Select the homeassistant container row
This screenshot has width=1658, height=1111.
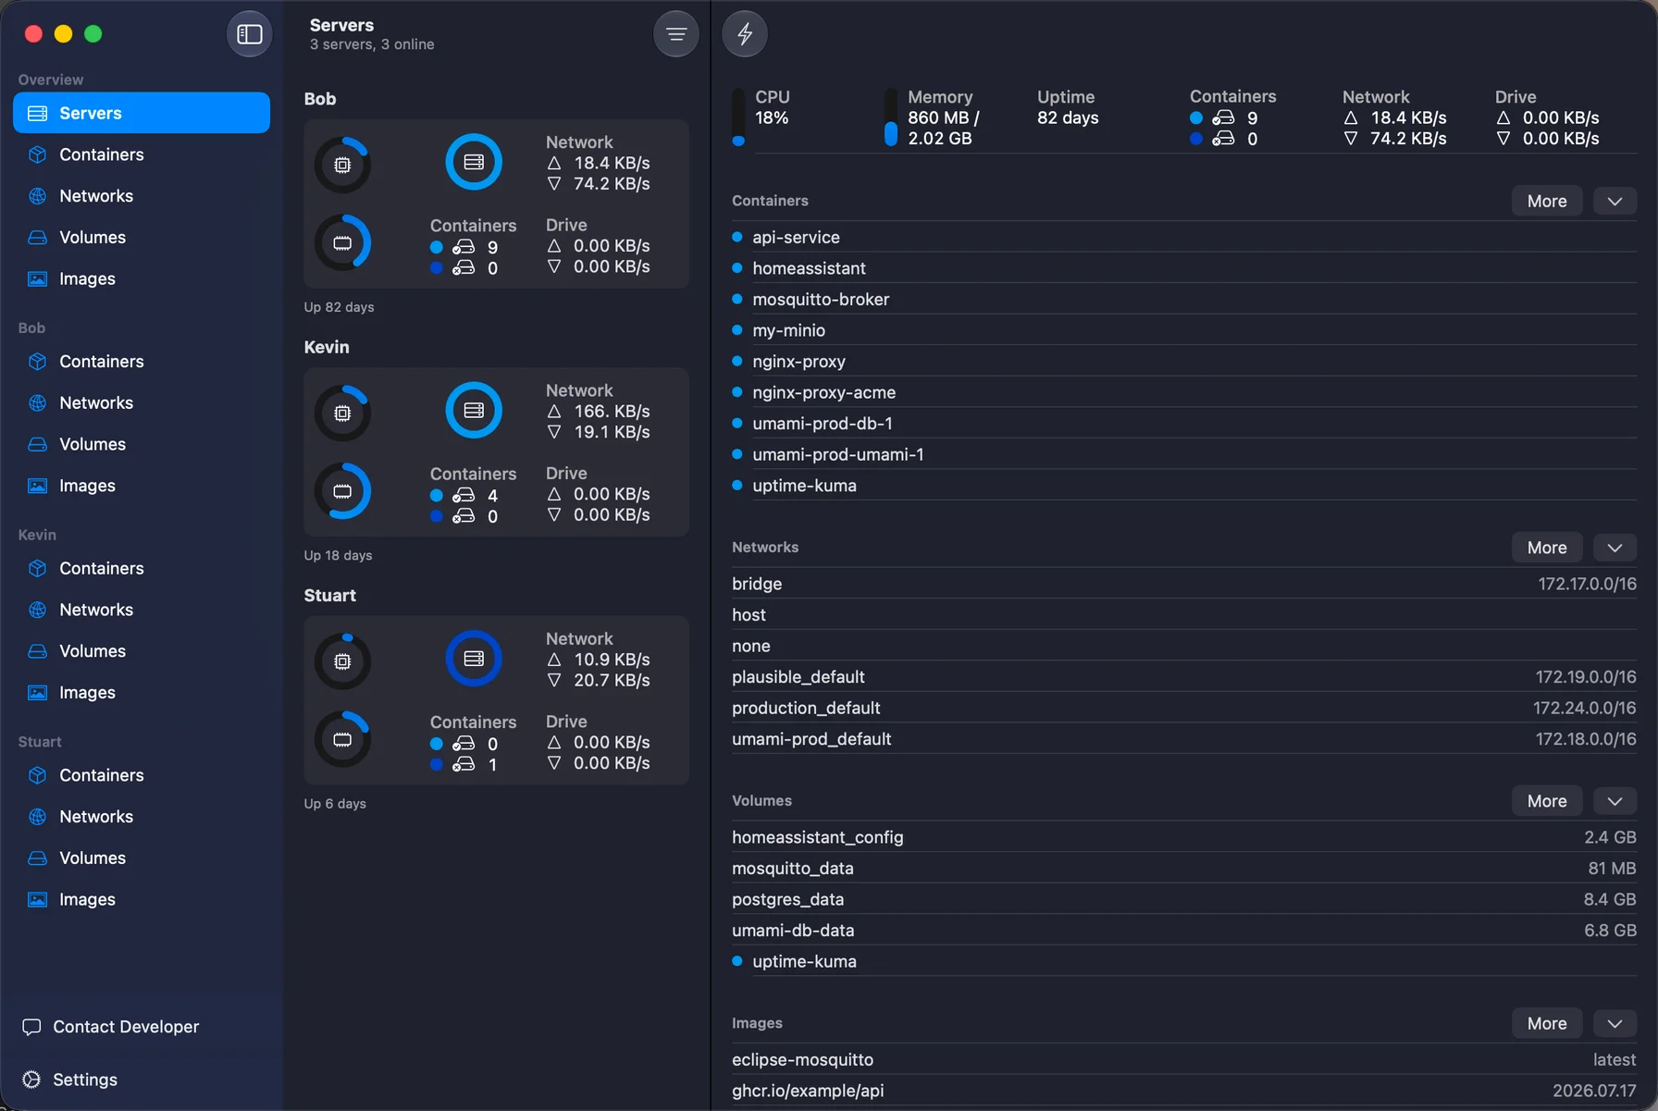[x=1184, y=268]
